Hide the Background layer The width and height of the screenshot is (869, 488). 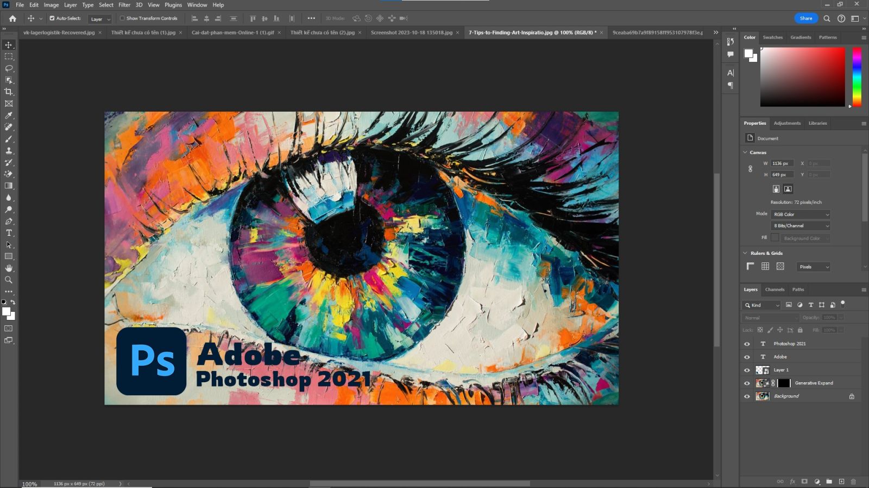(x=747, y=396)
